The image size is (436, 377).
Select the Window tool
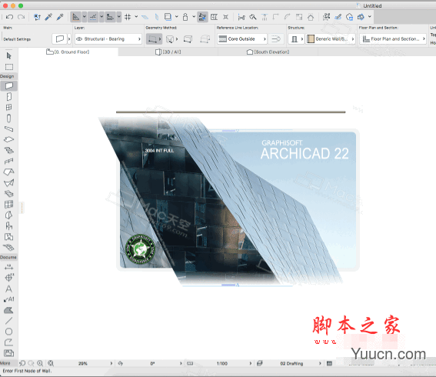9,108
